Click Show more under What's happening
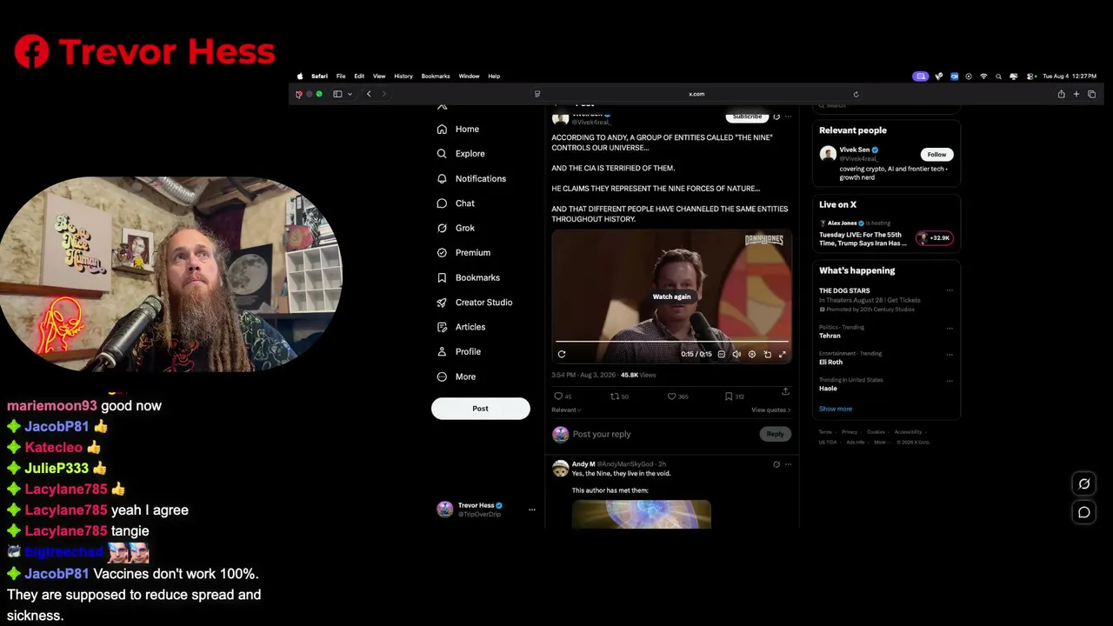 tap(836, 409)
